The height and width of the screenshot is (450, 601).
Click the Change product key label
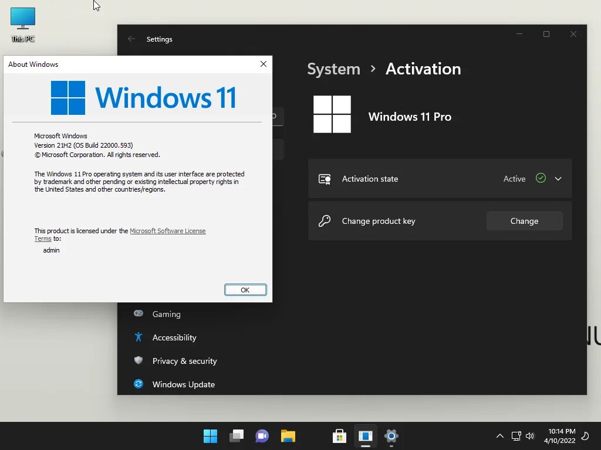(x=379, y=221)
